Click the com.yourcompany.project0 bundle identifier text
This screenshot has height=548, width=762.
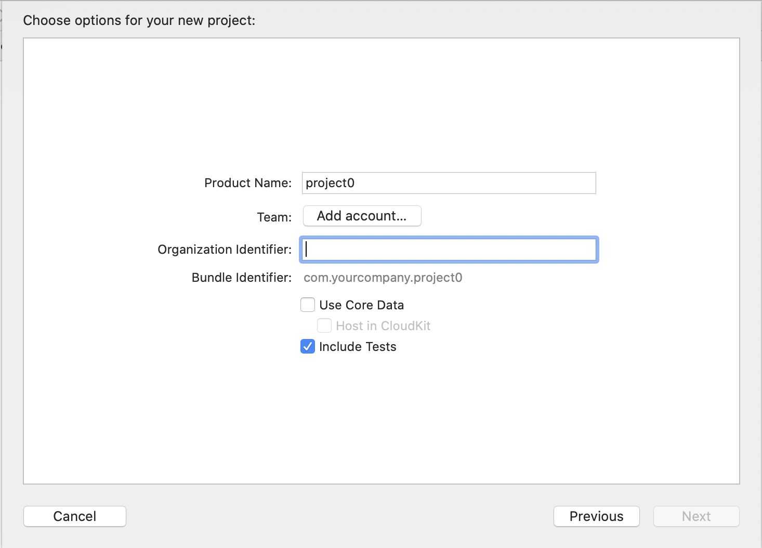coord(383,278)
